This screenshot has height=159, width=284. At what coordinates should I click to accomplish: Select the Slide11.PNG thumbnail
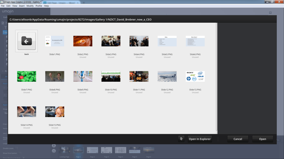pyautogui.click(x=139, y=76)
